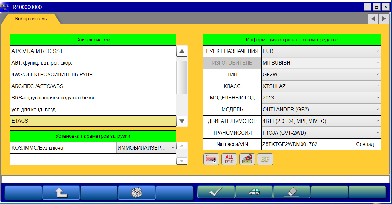This screenshot has width=392, height=204.
Task: Click the home up-arrow button
Action: pos(61,192)
